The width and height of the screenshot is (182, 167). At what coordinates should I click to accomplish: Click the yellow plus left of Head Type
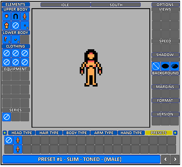(5, 133)
